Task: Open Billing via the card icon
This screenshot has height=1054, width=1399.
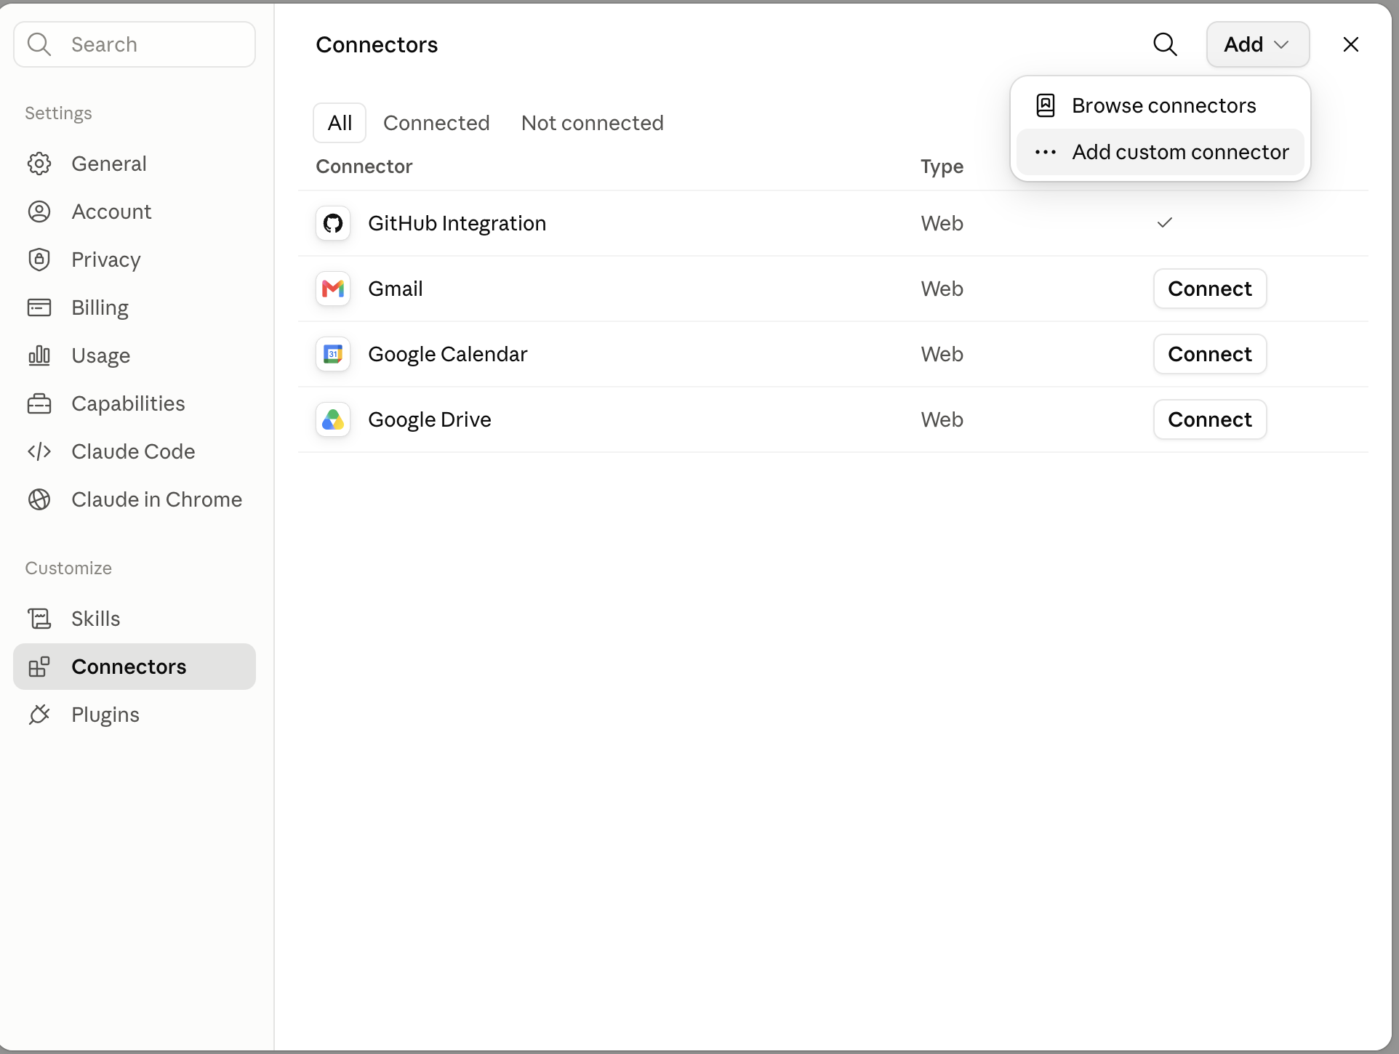Action: tap(39, 307)
